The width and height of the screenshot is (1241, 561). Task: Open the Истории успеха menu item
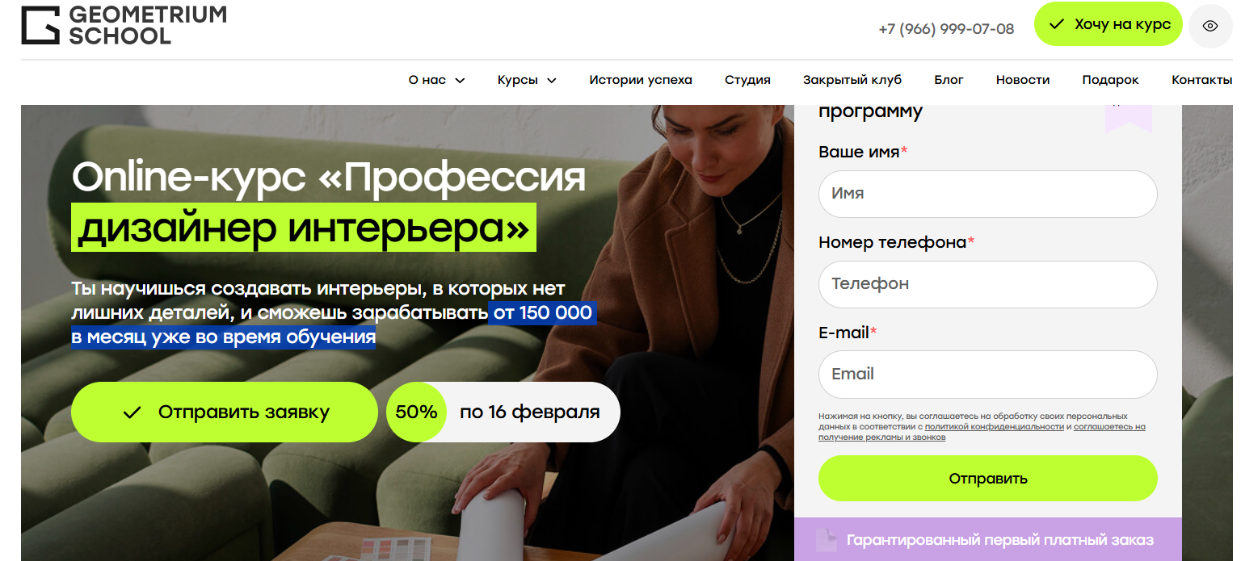click(x=641, y=80)
